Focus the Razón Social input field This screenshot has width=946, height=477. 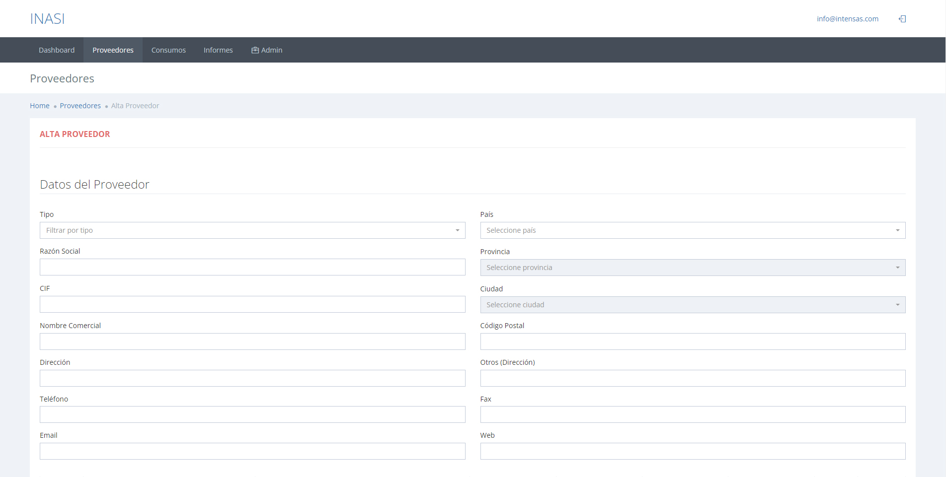click(252, 267)
